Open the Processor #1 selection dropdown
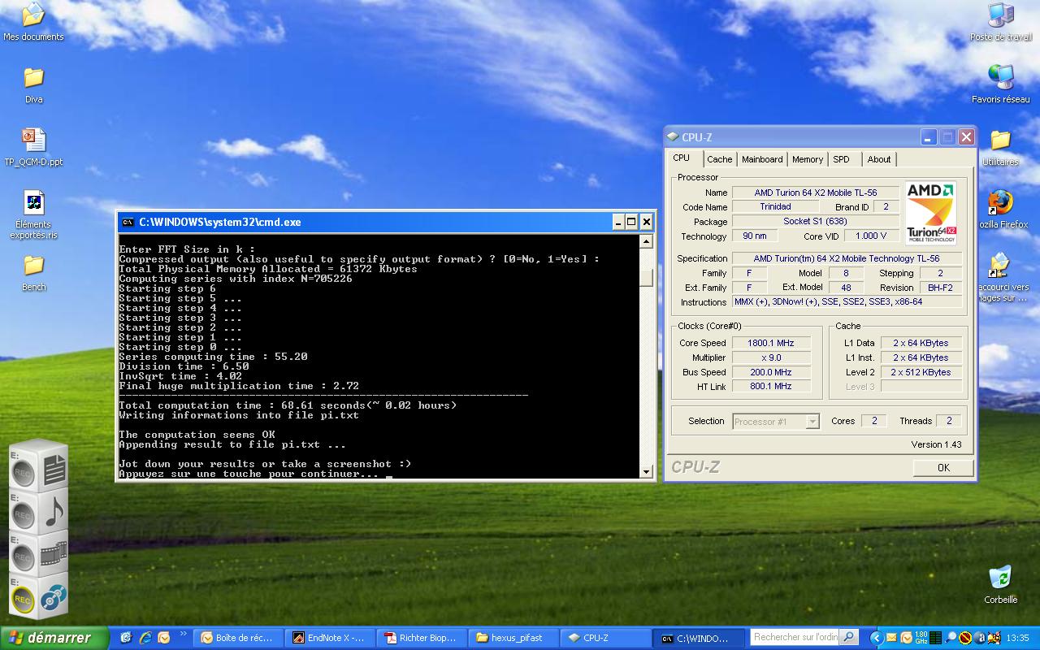The height and width of the screenshot is (650, 1040). click(x=776, y=421)
